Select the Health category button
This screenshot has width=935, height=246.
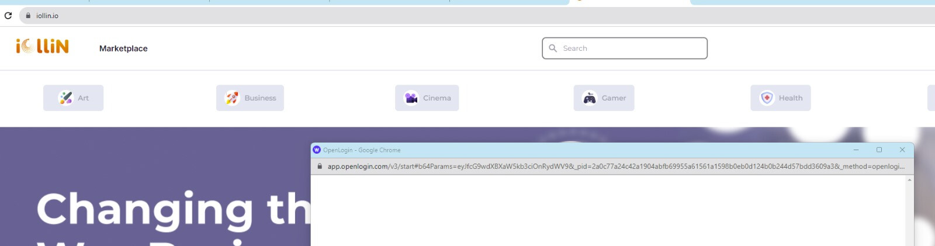tap(781, 98)
